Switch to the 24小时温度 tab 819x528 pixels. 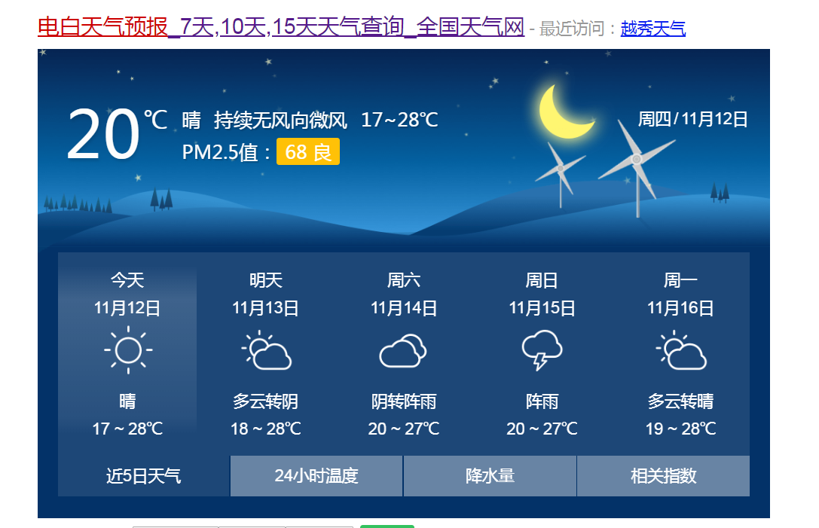pyautogui.click(x=316, y=476)
